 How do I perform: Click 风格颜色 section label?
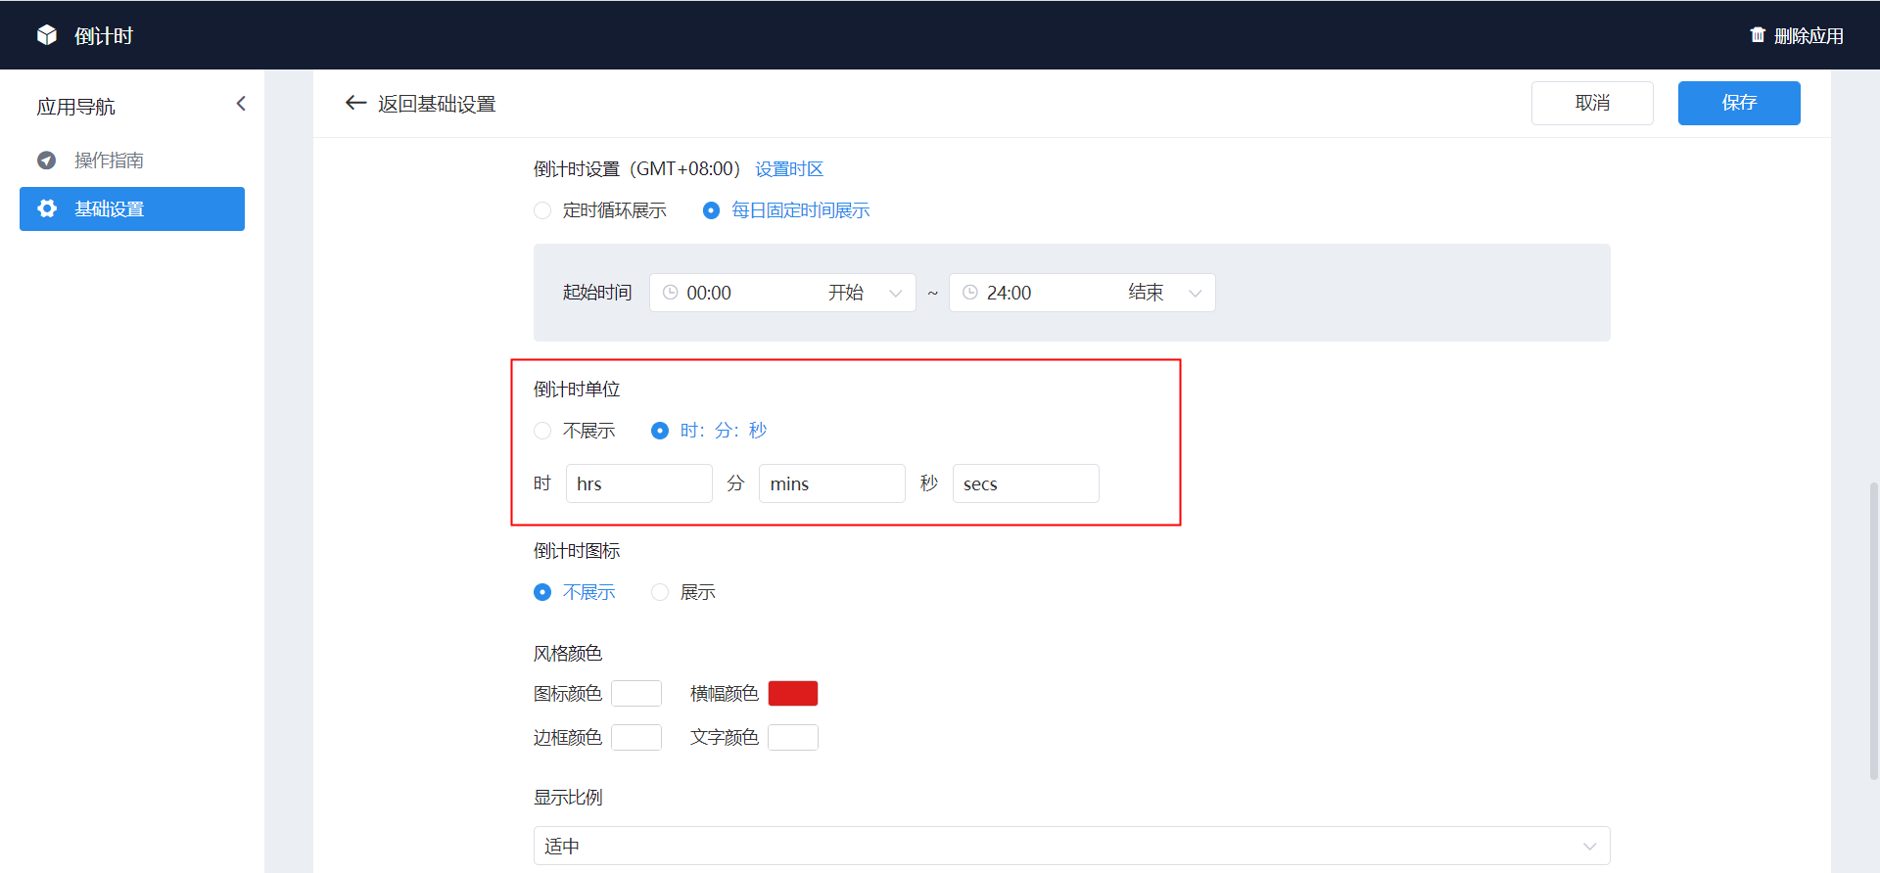pos(568,653)
